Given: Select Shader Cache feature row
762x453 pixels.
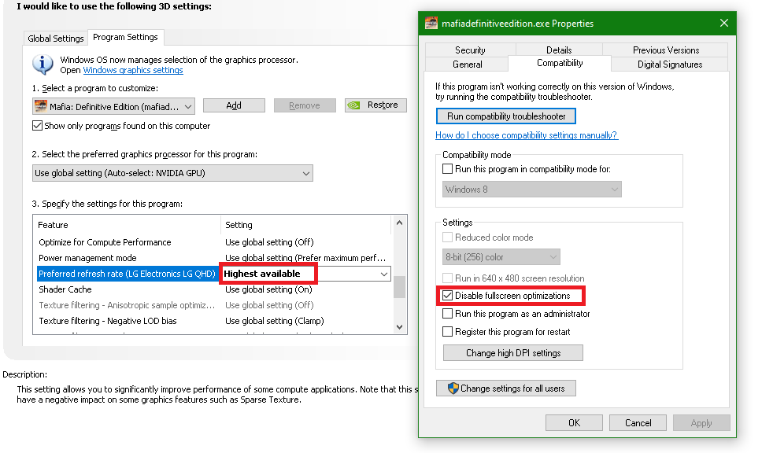Looking at the screenshot, I should coord(213,289).
